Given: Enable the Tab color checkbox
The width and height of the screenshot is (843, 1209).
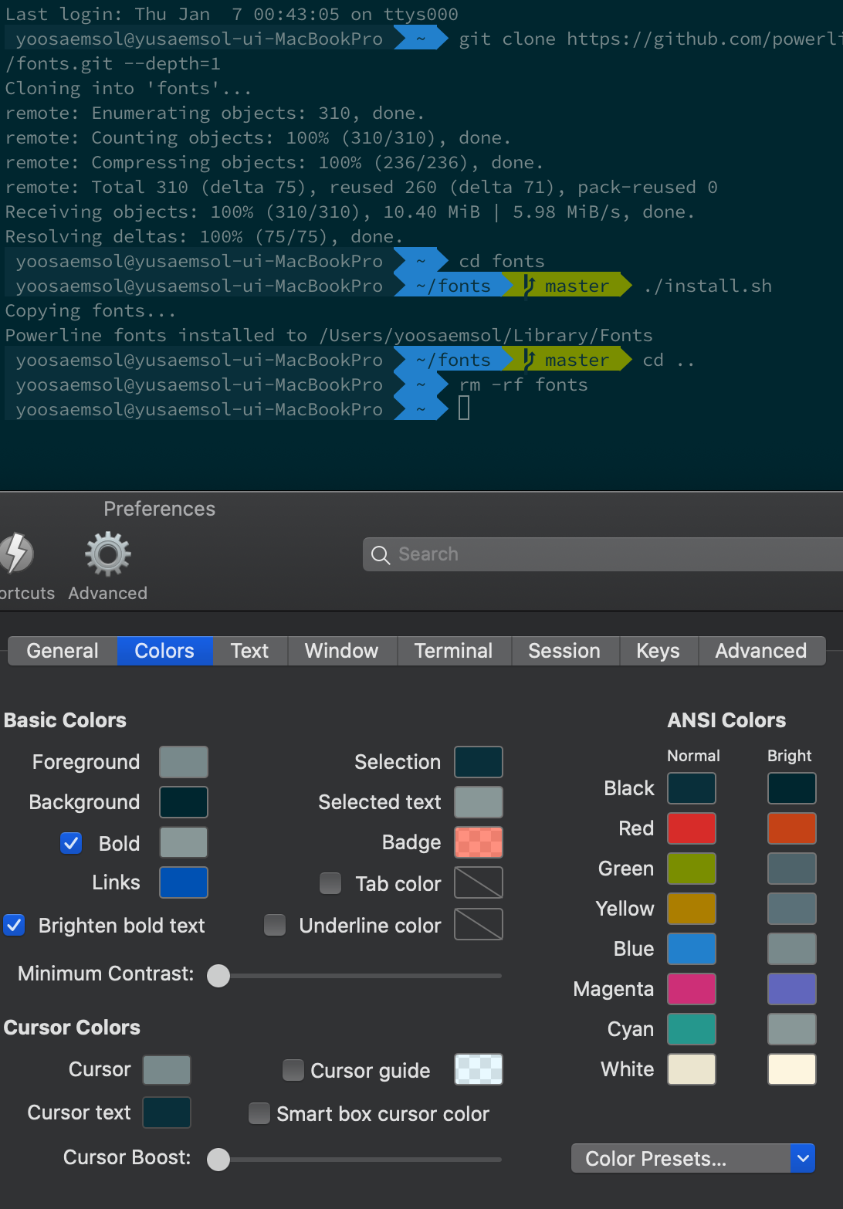Looking at the screenshot, I should tap(330, 882).
